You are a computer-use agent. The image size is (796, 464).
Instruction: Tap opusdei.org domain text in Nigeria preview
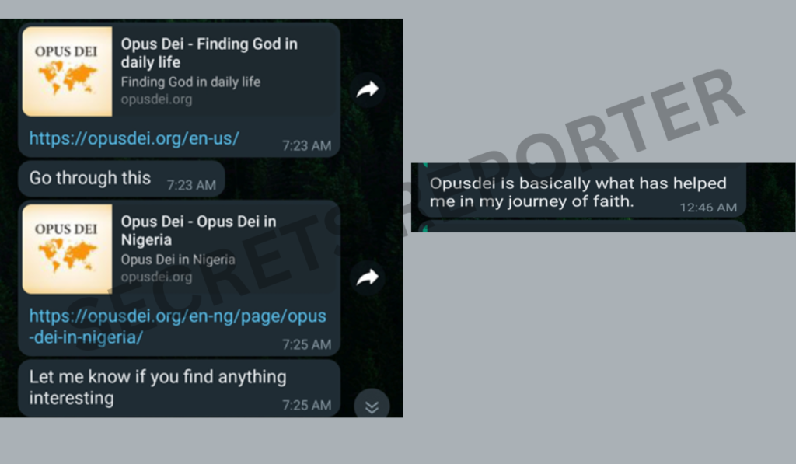click(x=156, y=277)
